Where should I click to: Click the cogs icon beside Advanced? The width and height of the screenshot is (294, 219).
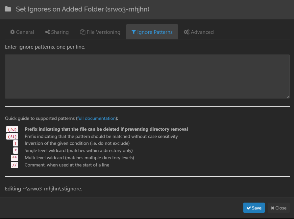186,32
